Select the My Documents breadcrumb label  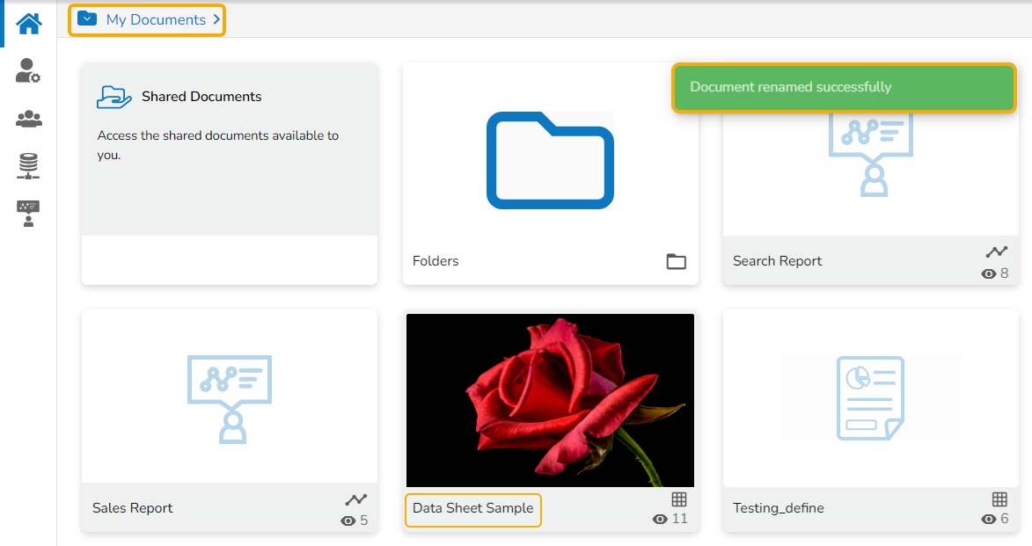click(156, 19)
